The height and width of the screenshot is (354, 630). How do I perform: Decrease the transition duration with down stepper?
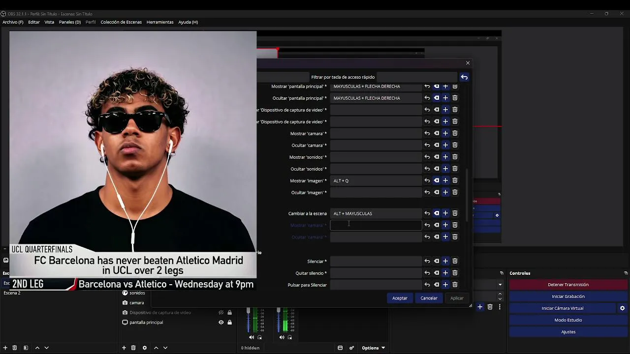point(500,299)
